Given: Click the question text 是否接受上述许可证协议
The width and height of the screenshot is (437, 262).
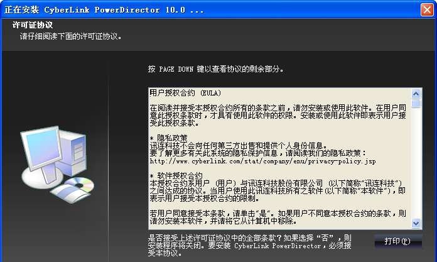Looking at the screenshot, I should click(x=249, y=246).
